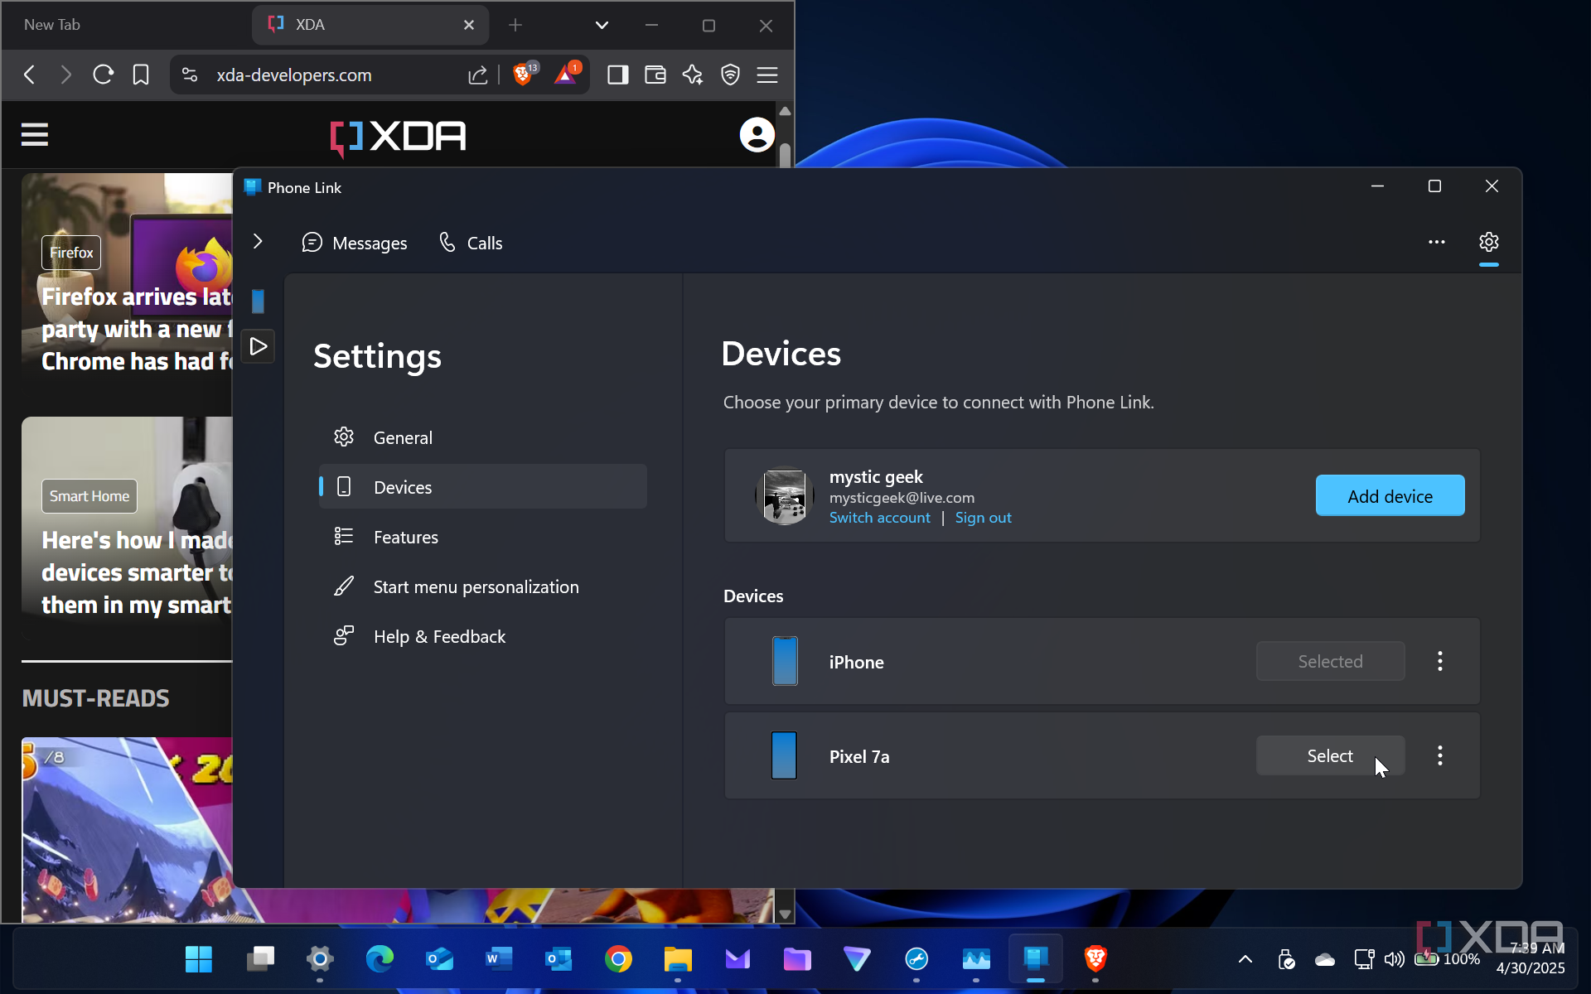Open Brave Leo AI star icon
This screenshot has width=1591, height=994.
point(692,75)
